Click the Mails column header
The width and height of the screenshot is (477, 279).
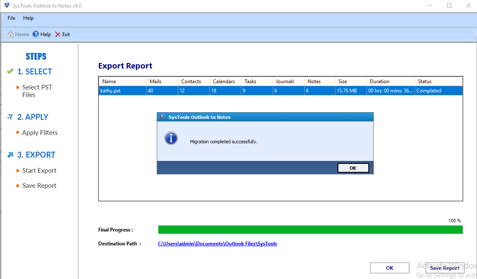pyautogui.click(x=162, y=81)
